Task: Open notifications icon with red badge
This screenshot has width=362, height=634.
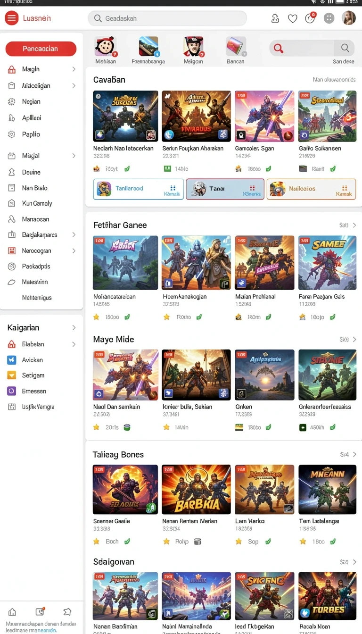Action: click(310, 18)
